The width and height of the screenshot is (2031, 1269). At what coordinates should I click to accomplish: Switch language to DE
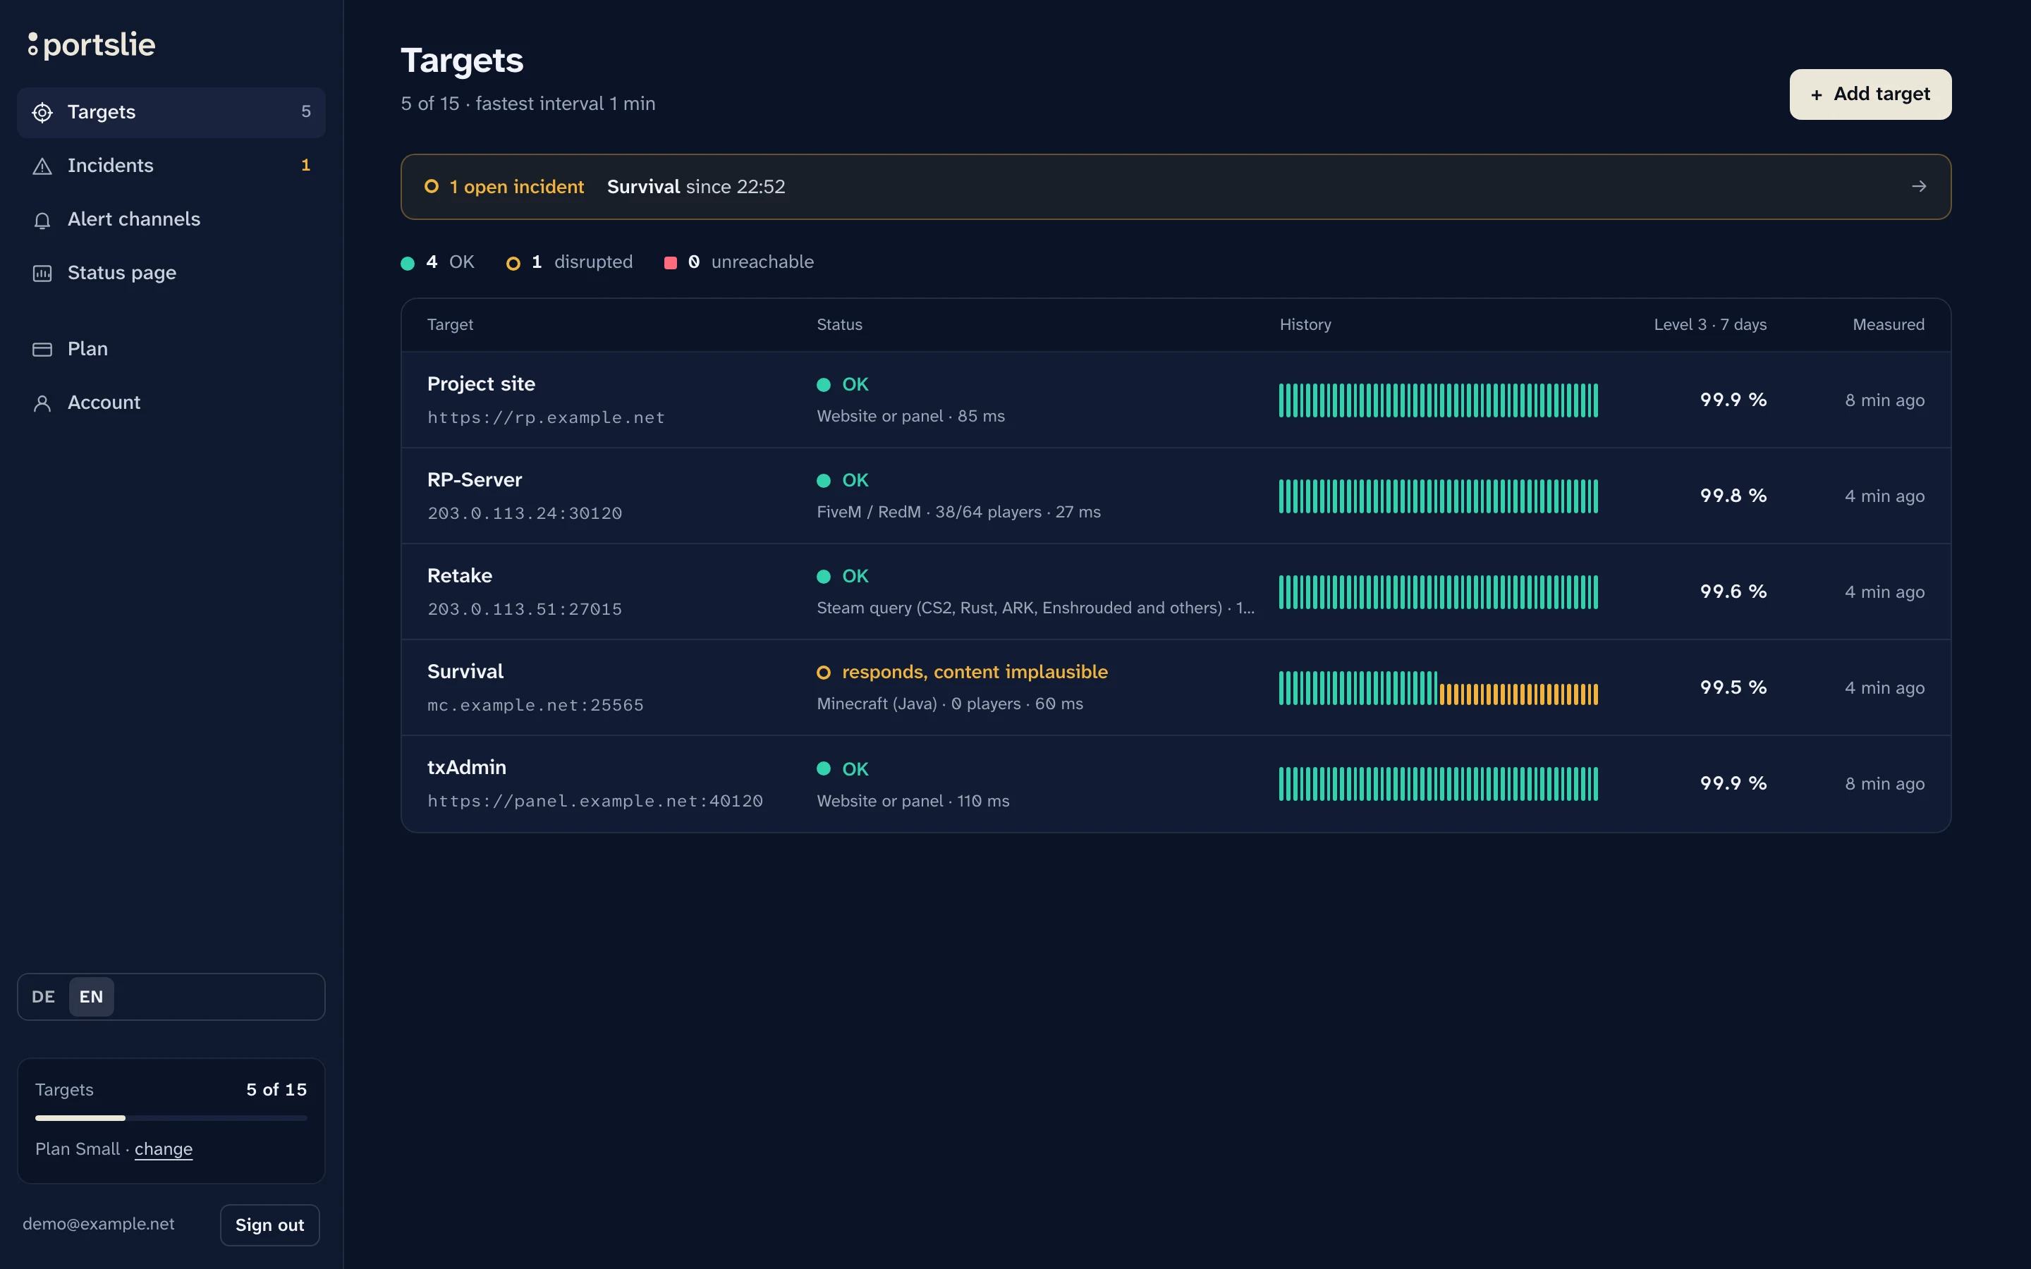44,997
